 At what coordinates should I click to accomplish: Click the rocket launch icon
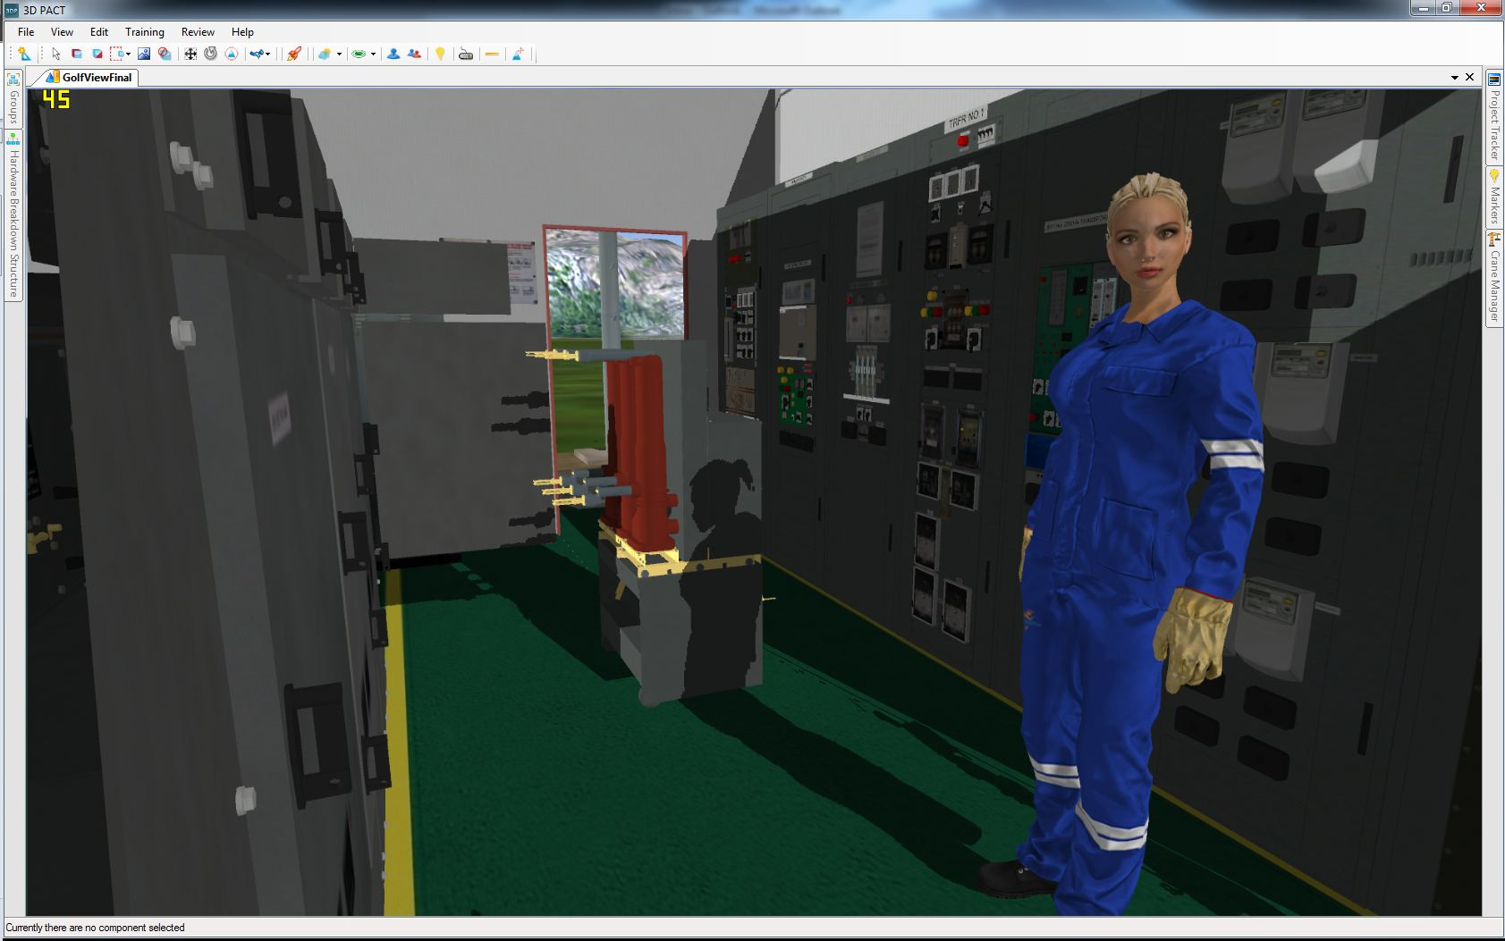[x=293, y=54]
